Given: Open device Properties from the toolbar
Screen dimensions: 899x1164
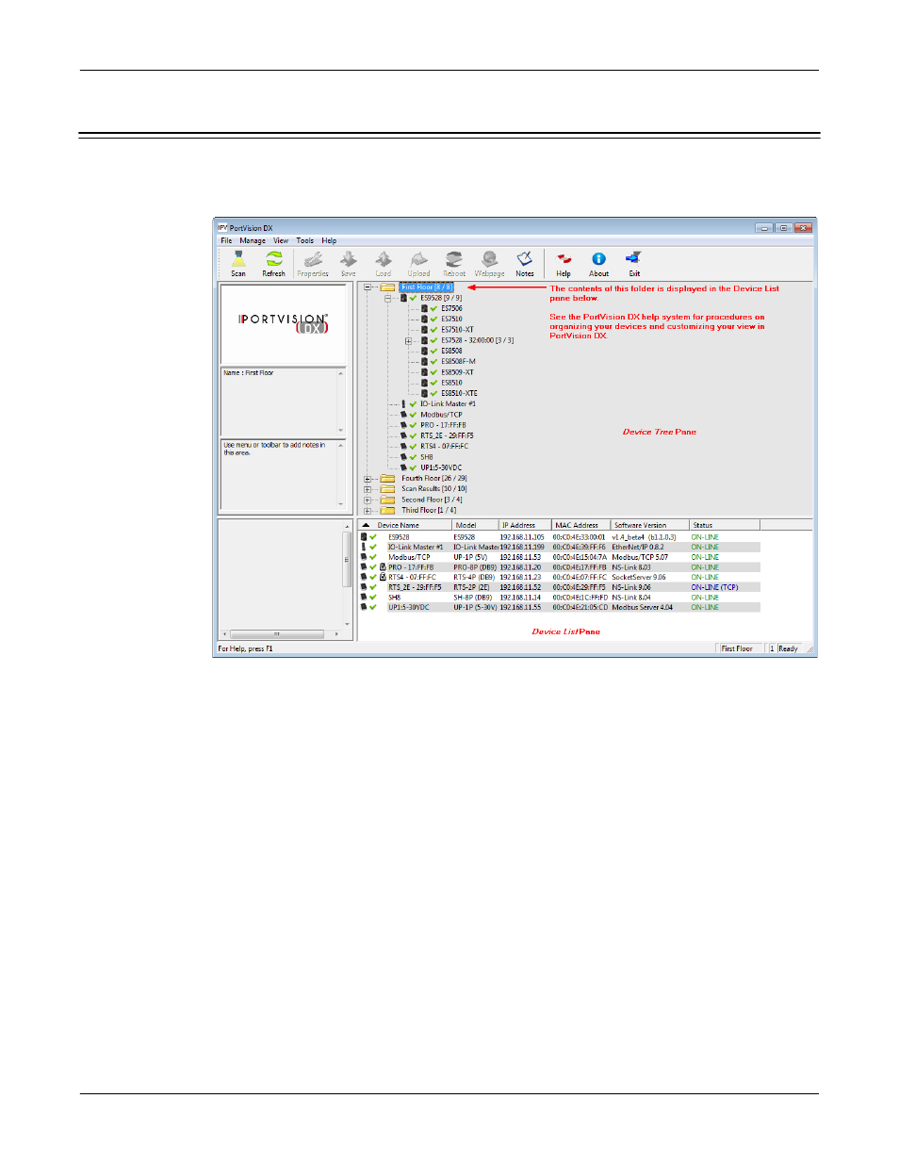Looking at the screenshot, I should coord(313,264).
